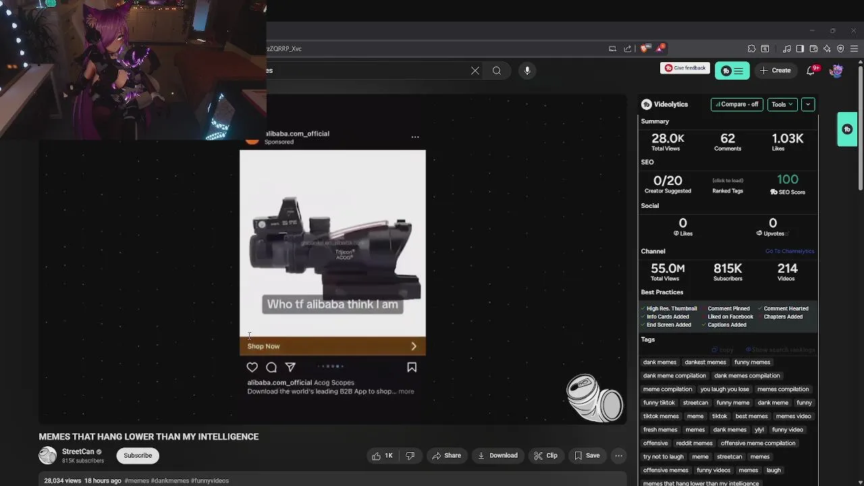Image resolution: width=864 pixels, height=486 pixels.
Task: Click the 'ylyl' tag
Action: click(759, 430)
